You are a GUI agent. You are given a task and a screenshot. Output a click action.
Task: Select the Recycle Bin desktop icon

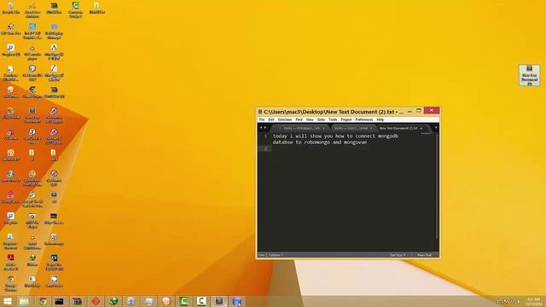click(x=11, y=8)
